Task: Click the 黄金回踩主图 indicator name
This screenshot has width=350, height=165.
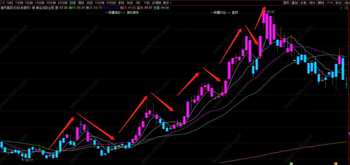Action: pyautogui.click(x=45, y=8)
